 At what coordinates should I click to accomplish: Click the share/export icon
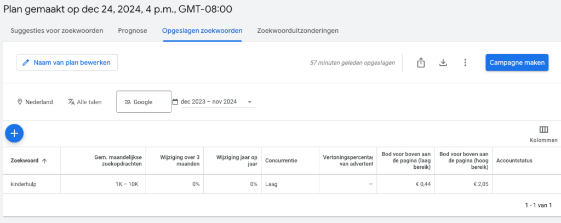[x=421, y=62]
